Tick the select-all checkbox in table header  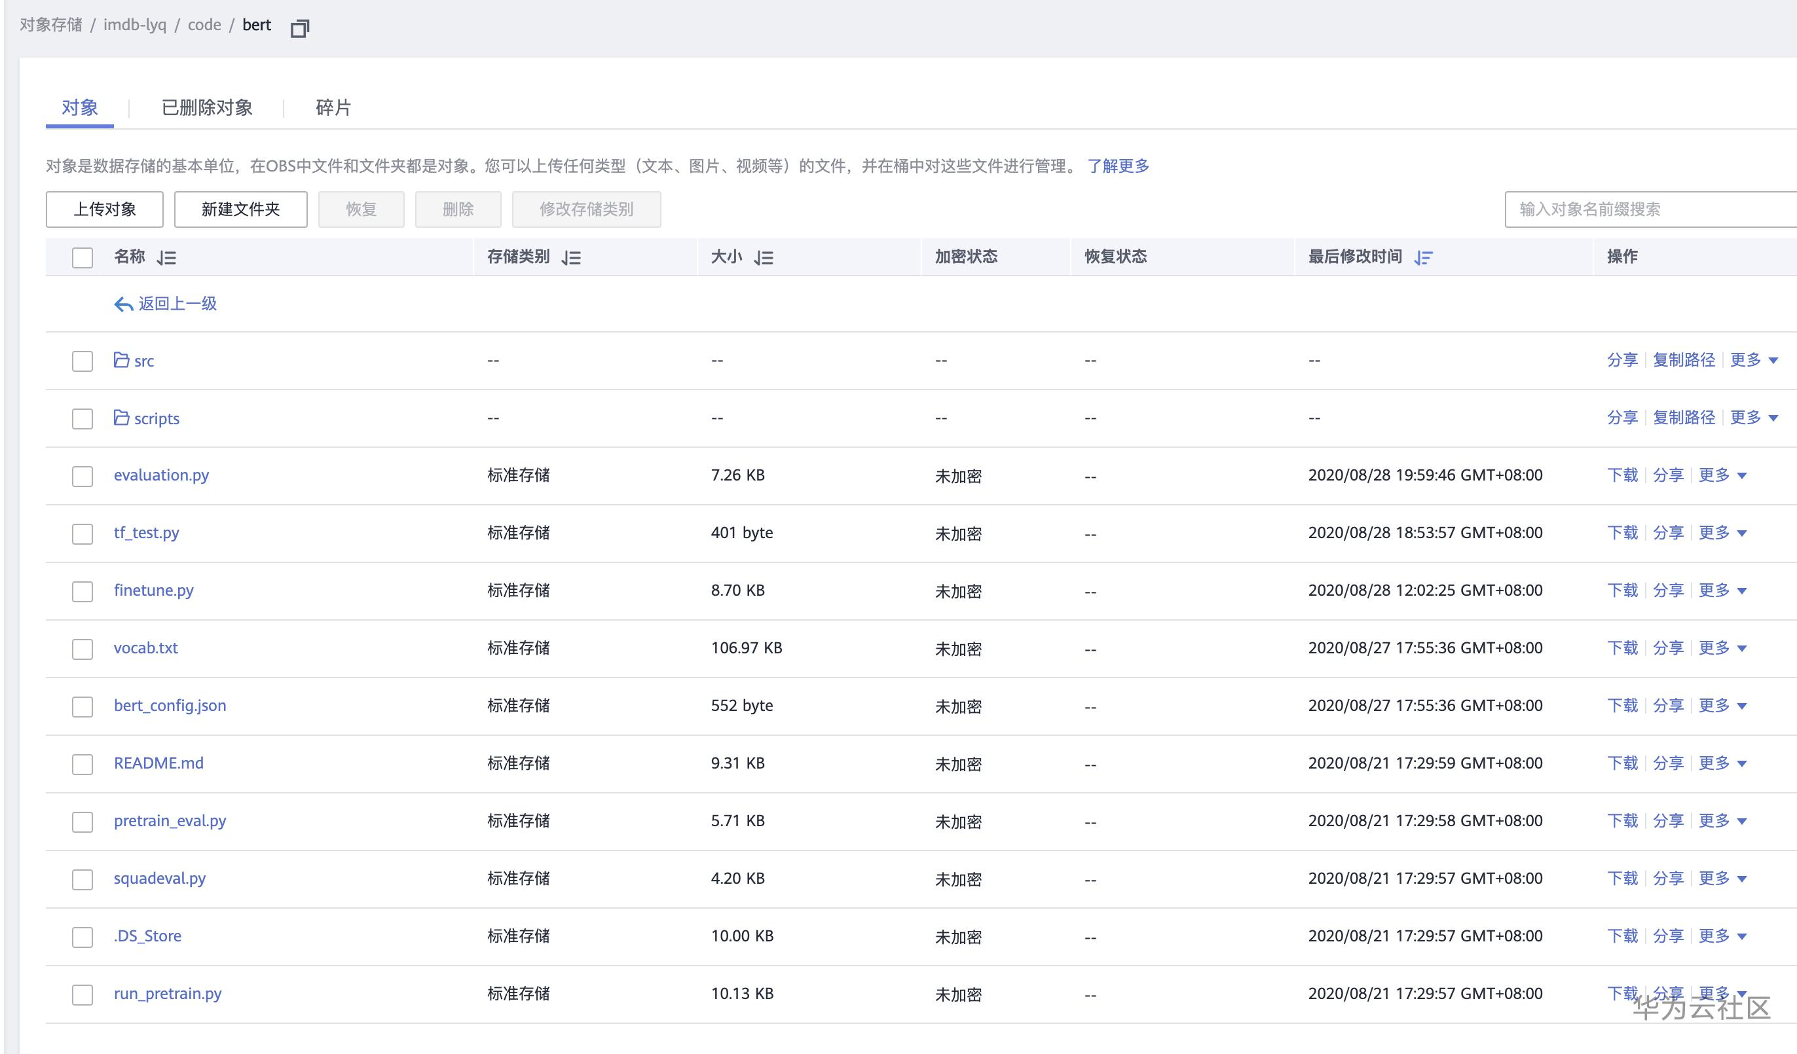point(83,257)
